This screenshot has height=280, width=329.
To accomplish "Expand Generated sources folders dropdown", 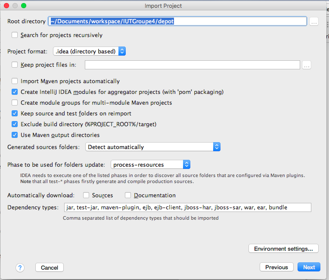I will [153, 147].
